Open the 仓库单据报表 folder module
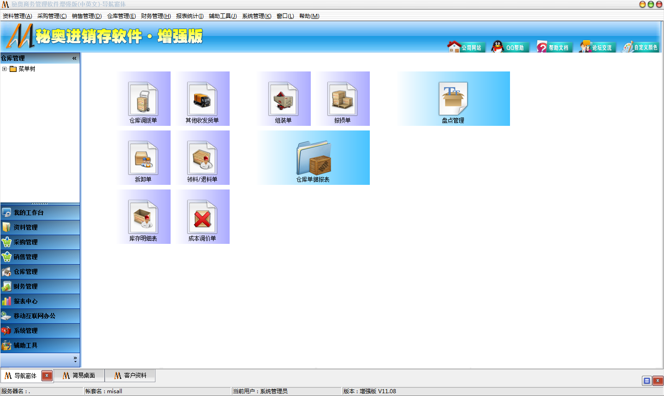 coord(314,158)
